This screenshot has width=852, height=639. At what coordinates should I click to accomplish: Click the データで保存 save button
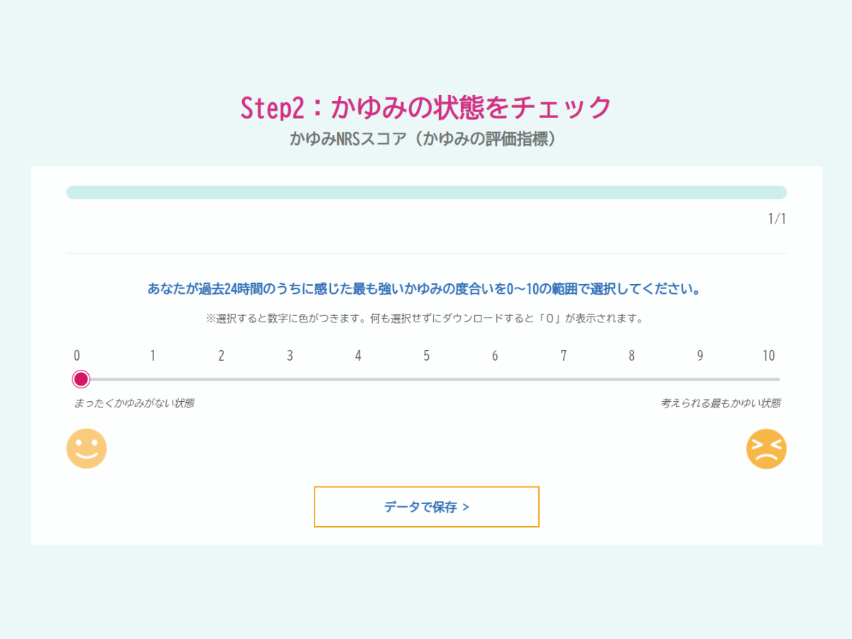click(x=426, y=507)
